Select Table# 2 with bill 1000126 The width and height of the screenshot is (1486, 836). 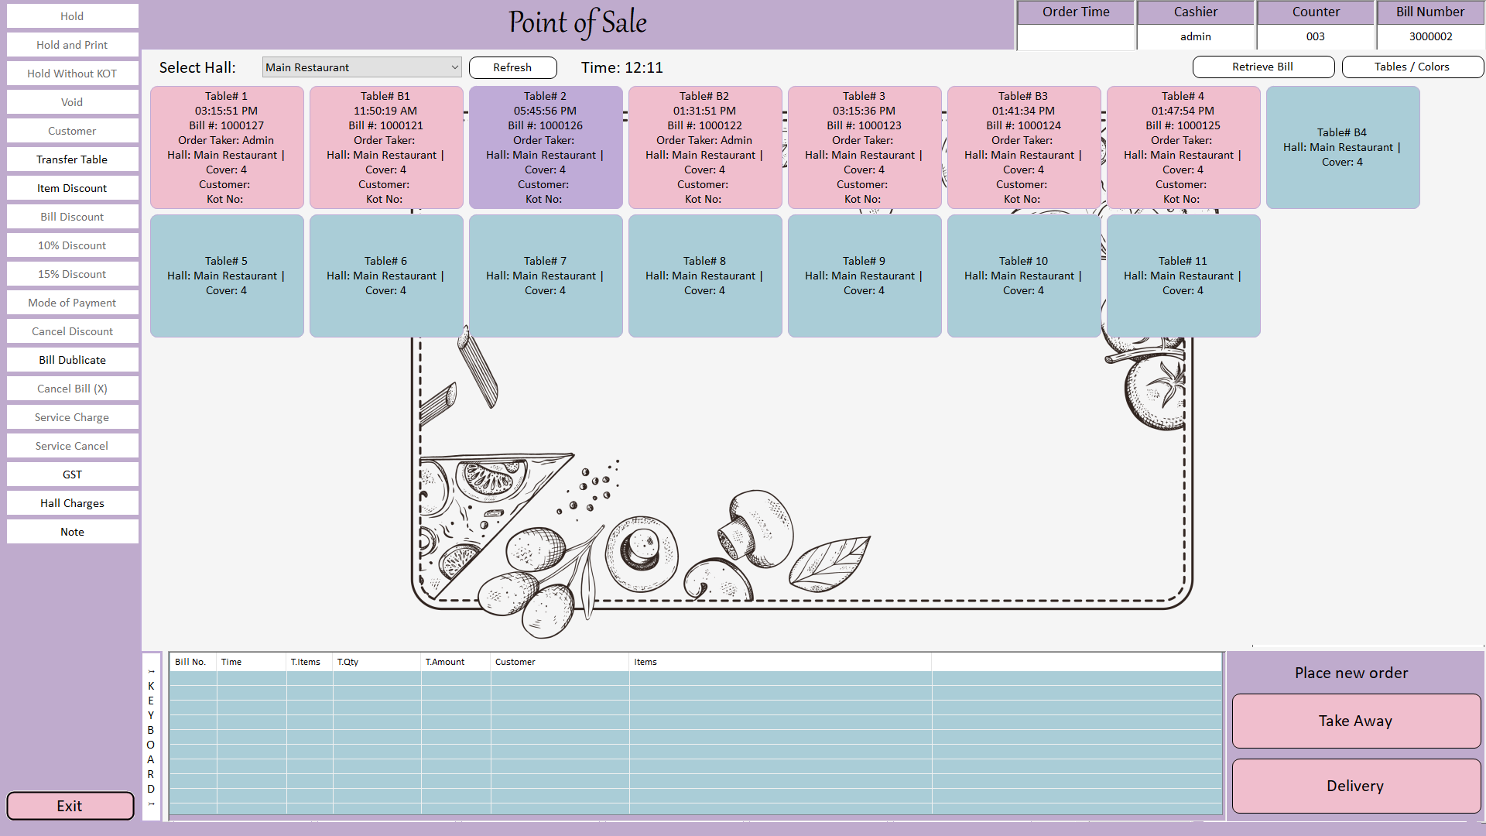coord(546,147)
